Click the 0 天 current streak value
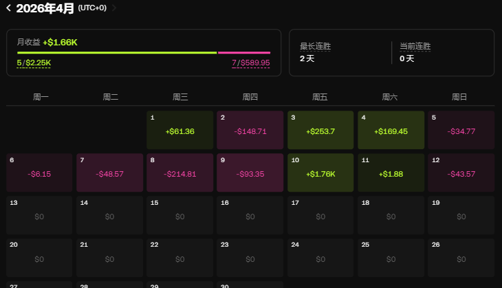The width and height of the screenshot is (502, 288). point(407,58)
